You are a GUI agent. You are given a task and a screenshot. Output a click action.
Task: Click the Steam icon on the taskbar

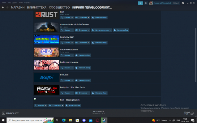(104, 120)
